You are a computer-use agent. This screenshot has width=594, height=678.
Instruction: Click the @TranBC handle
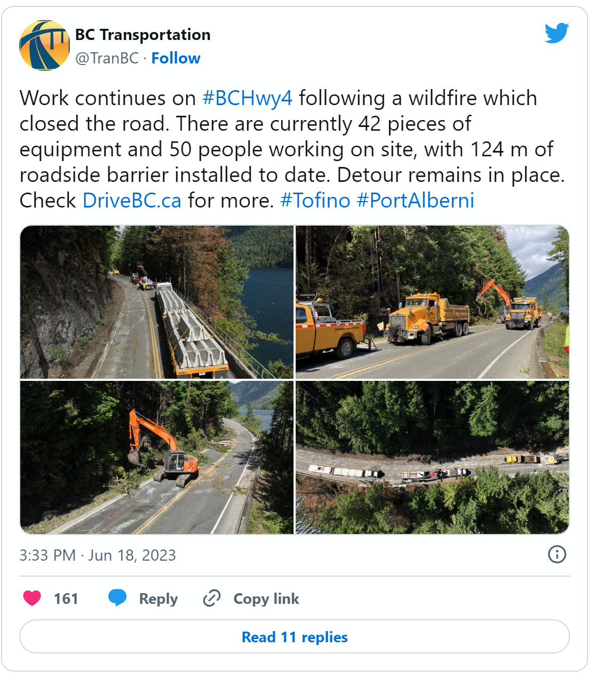point(107,58)
